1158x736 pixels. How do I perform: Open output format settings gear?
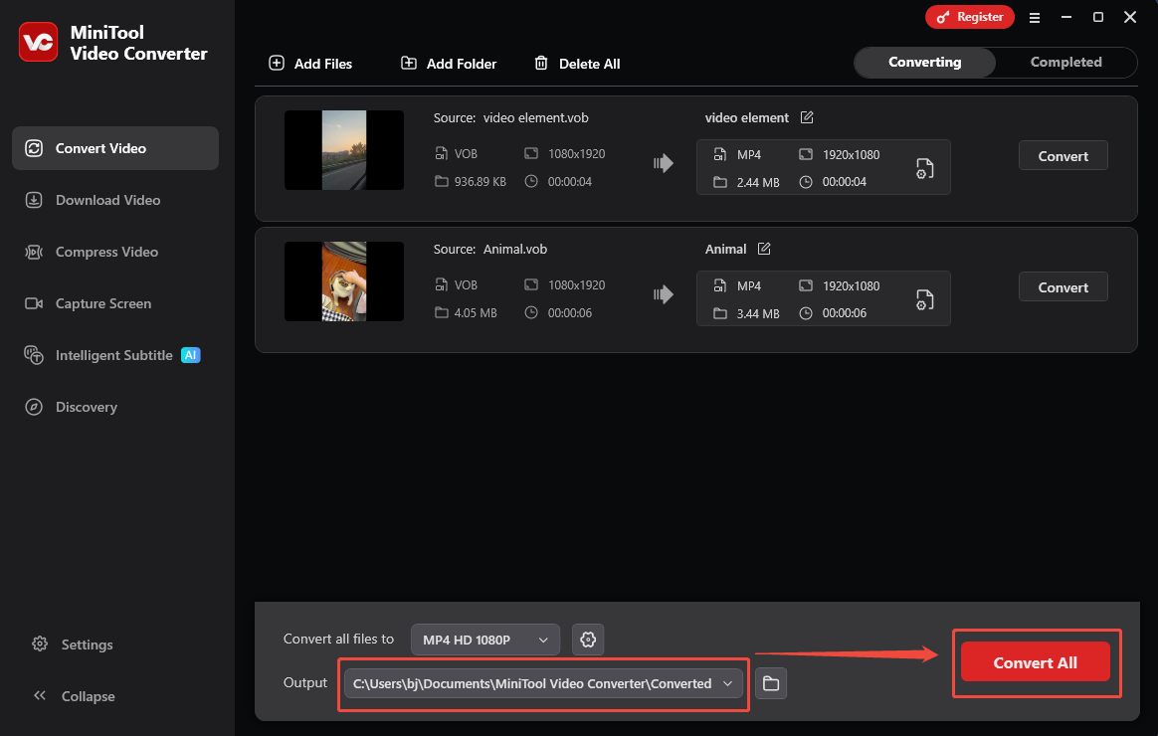pyautogui.click(x=588, y=640)
